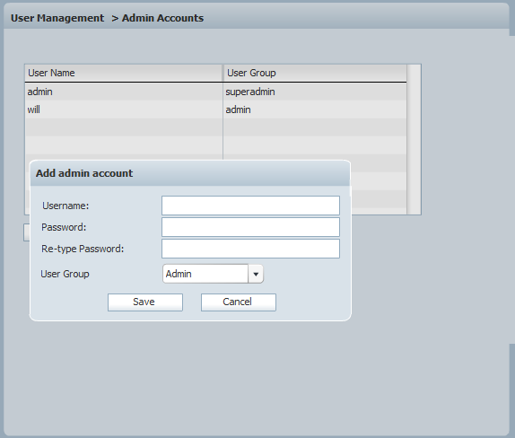Image resolution: width=515 pixels, height=438 pixels.
Task: Click the Username input field
Action: pyautogui.click(x=250, y=206)
